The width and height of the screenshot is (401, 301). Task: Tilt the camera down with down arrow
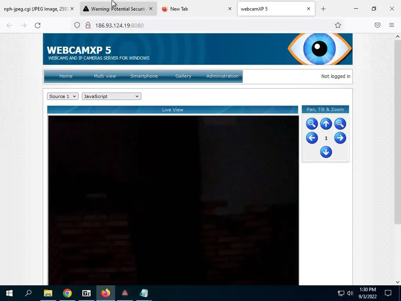click(x=326, y=152)
